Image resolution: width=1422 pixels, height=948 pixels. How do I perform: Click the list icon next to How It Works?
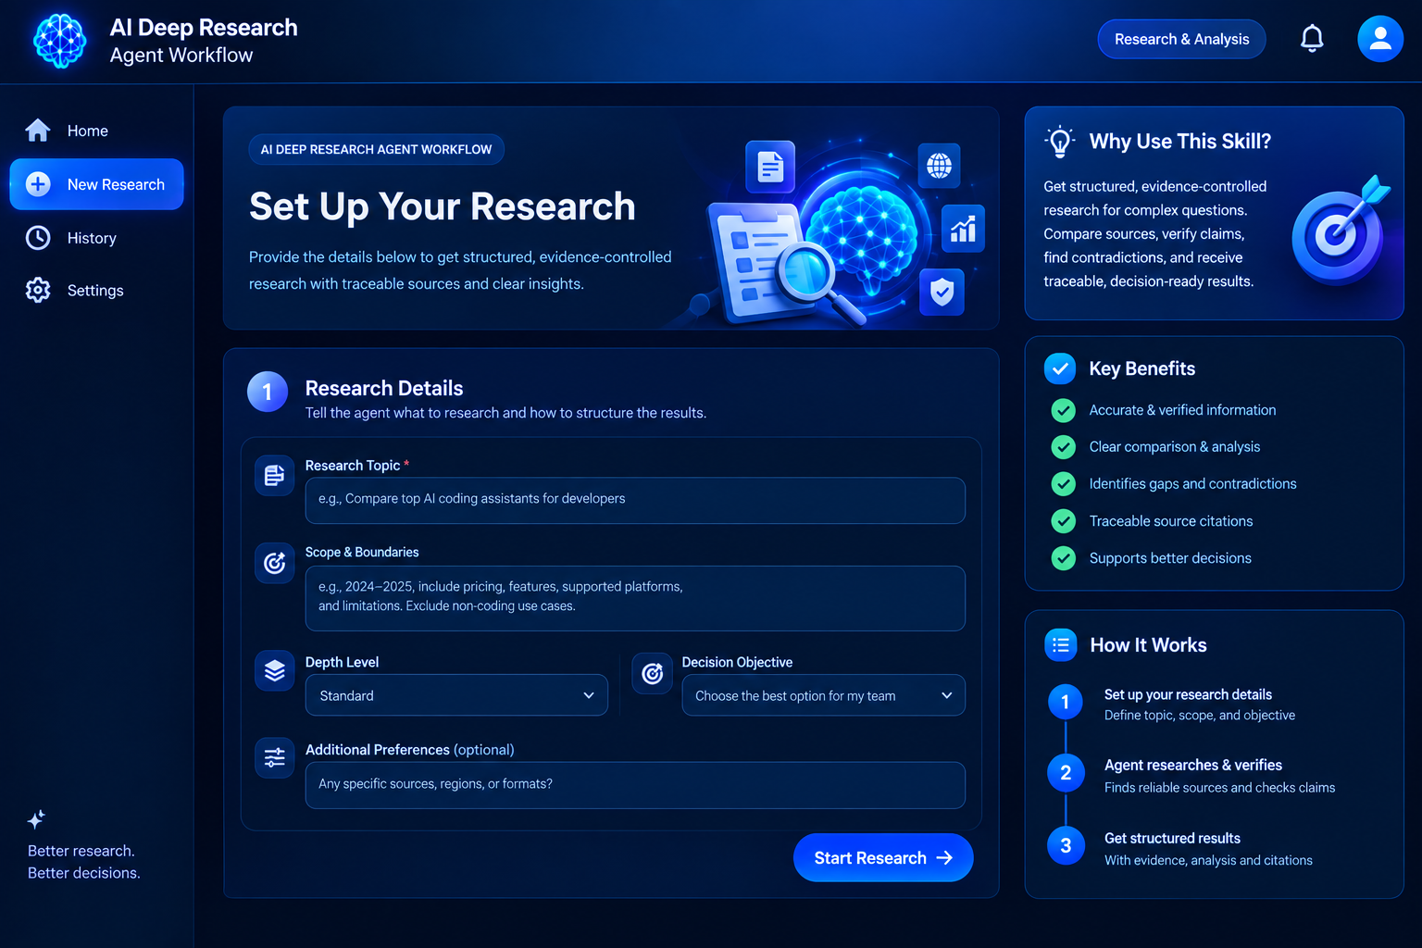(1061, 645)
